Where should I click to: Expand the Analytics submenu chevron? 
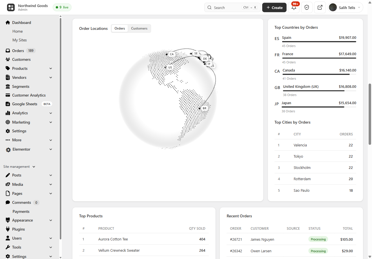(x=51, y=113)
